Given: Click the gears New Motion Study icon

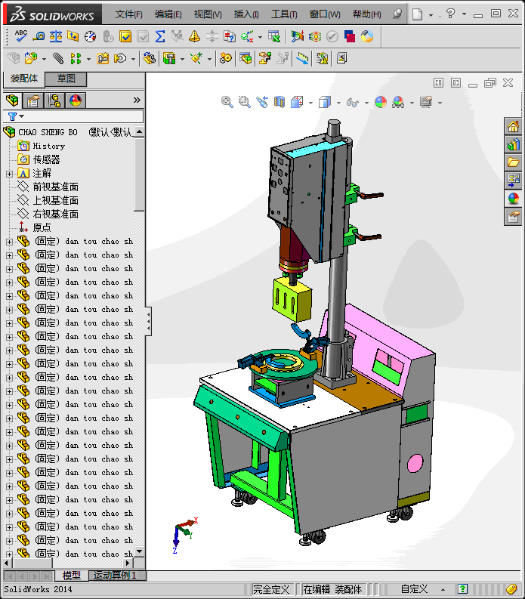Looking at the screenshot, I should pos(225,58).
